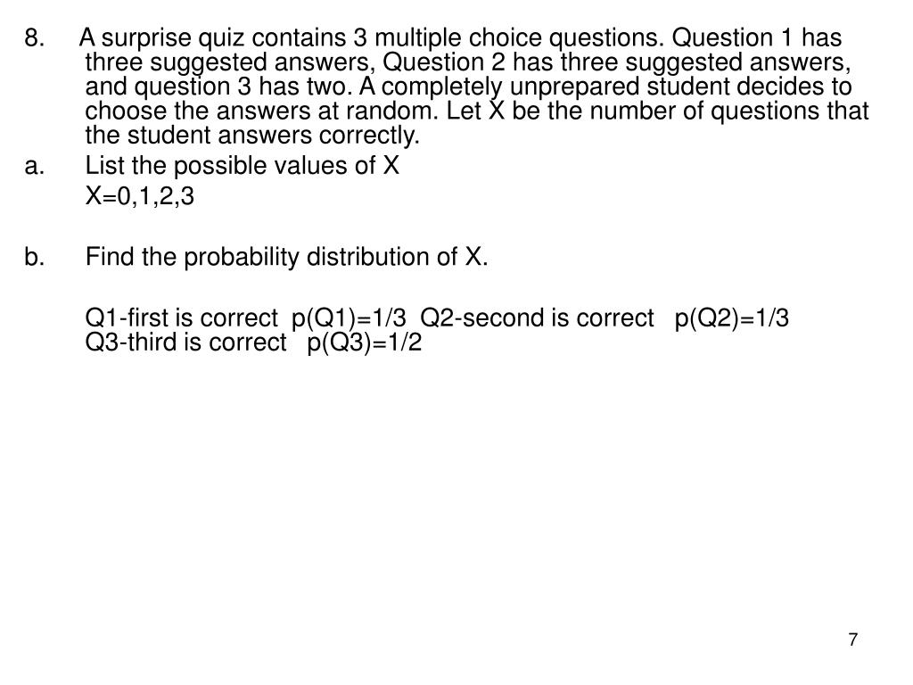Click the part 'b.' label

[x=35, y=258]
